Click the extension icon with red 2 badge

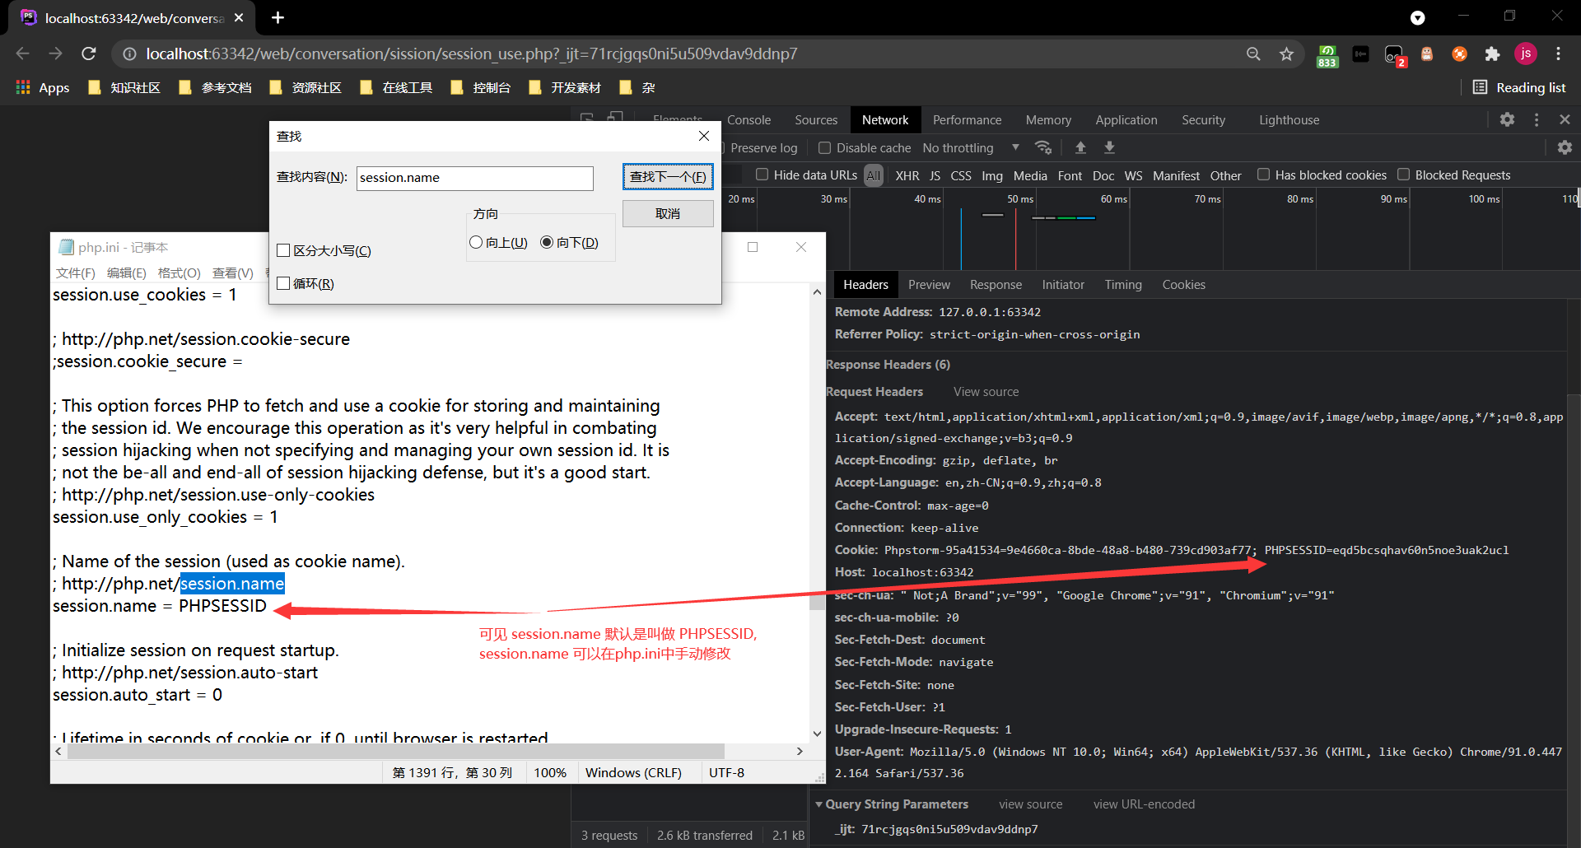pyautogui.click(x=1394, y=54)
